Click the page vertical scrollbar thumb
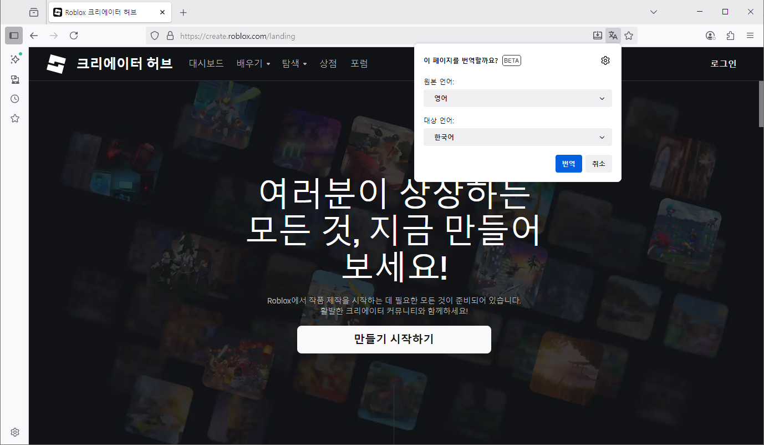764x445 pixels. (761, 104)
